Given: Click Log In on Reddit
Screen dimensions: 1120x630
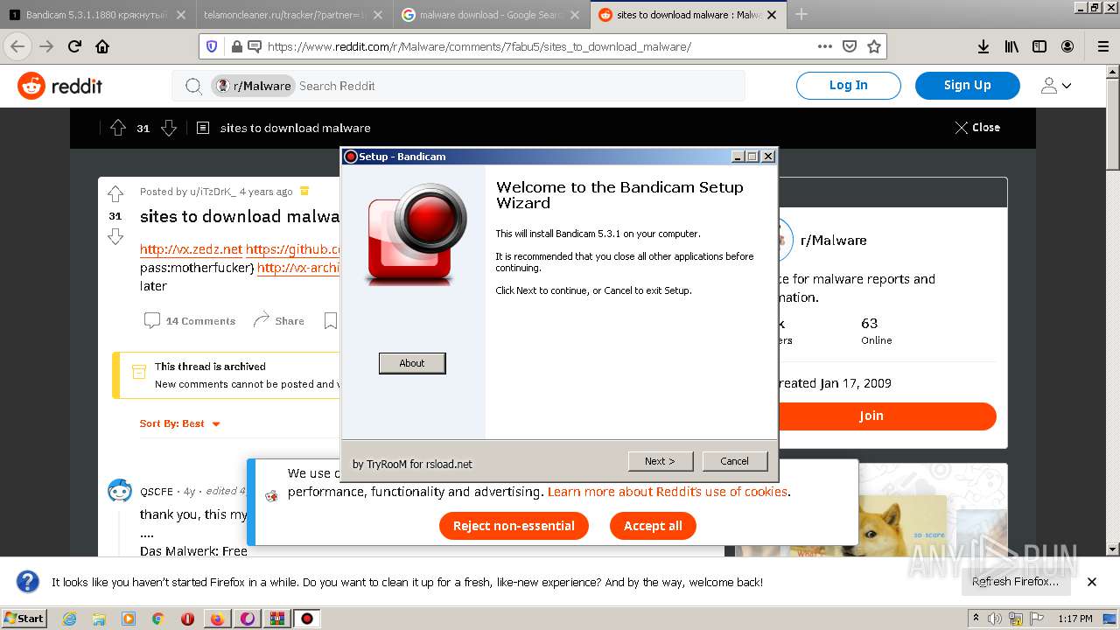Looking at the screenshot, I should (x=848, y=85).
